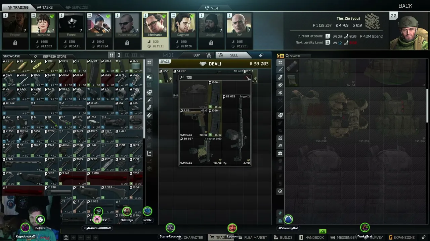Click the eraser clear-selection icon
This screenshot has width=430, height=241.
261,55
